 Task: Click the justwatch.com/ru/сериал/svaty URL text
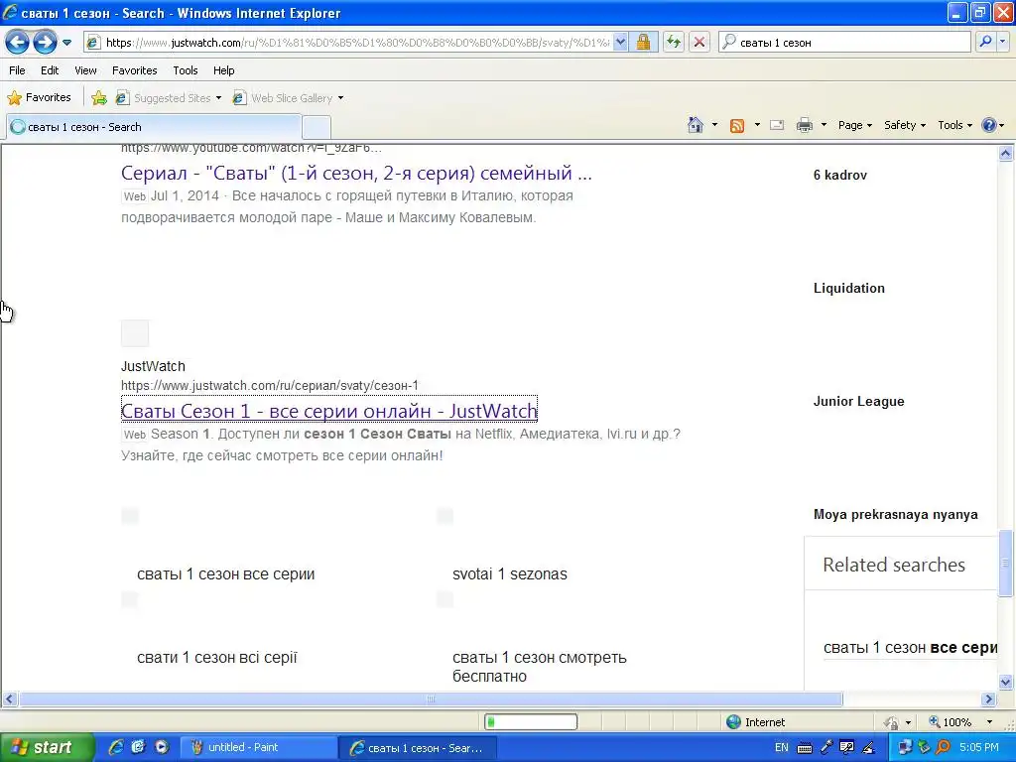pyautogui.click(x=270, y=386)
